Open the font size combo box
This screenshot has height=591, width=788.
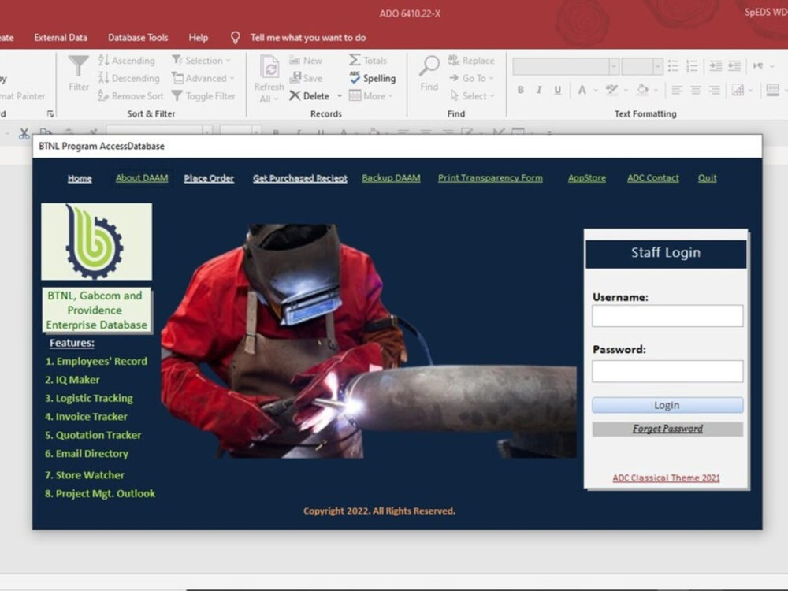click(x=641, y=66)
